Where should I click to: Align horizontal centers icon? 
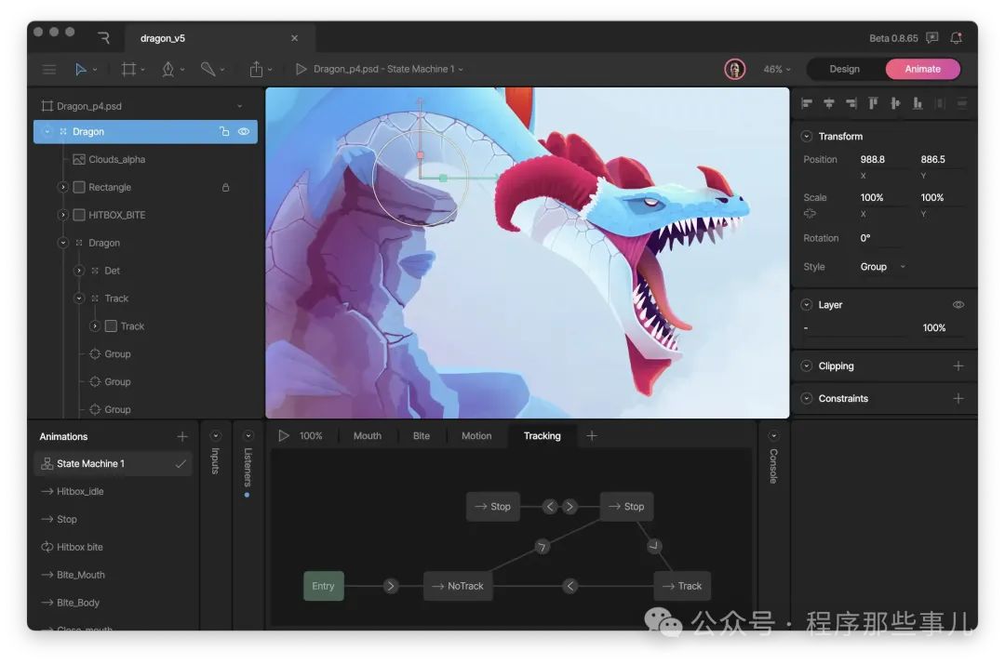pyautogui.click(x=829, y=103)
